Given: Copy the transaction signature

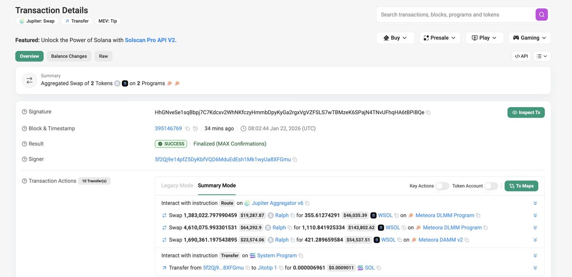Looking at the screenshot, I should point(428,112).
